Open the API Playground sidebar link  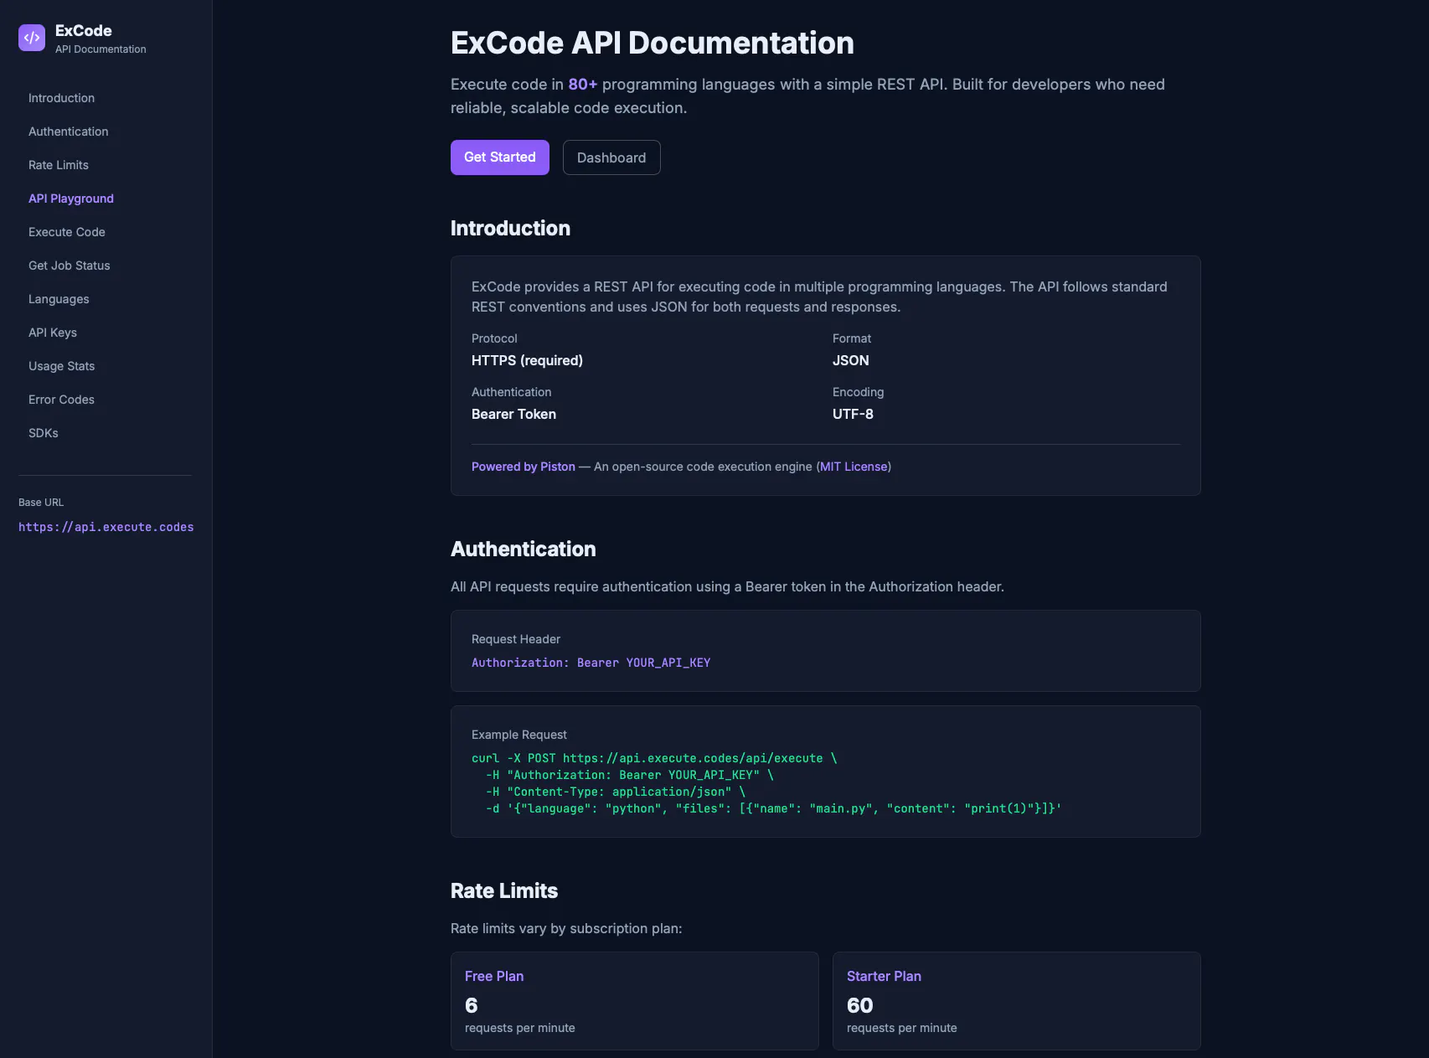click(70, 199)
